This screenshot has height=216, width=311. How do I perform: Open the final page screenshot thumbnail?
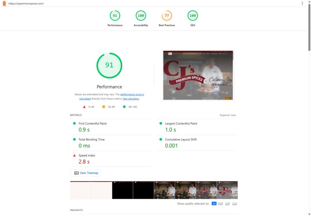(198, 75)
